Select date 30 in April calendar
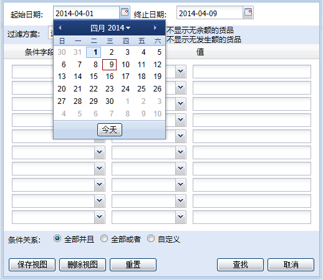 pyautogui.click(x=109, y=101)
